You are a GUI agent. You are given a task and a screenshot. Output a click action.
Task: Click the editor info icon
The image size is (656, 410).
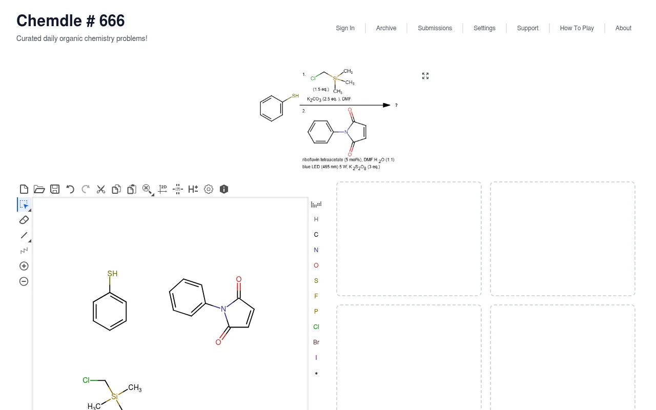tap(224, 189)
